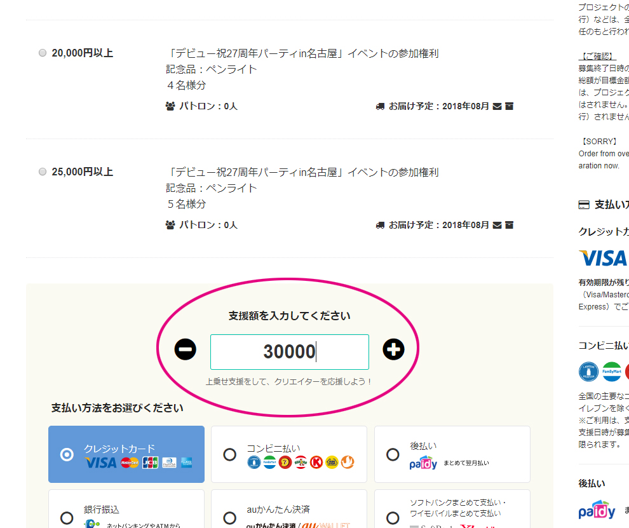Click the Lawson icon in the right sidebar
The width and height of the screenshot is (629, 528).
(588, 372)
